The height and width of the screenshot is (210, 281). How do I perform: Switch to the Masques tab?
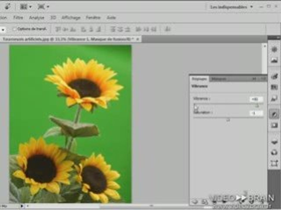click(219, 79)
